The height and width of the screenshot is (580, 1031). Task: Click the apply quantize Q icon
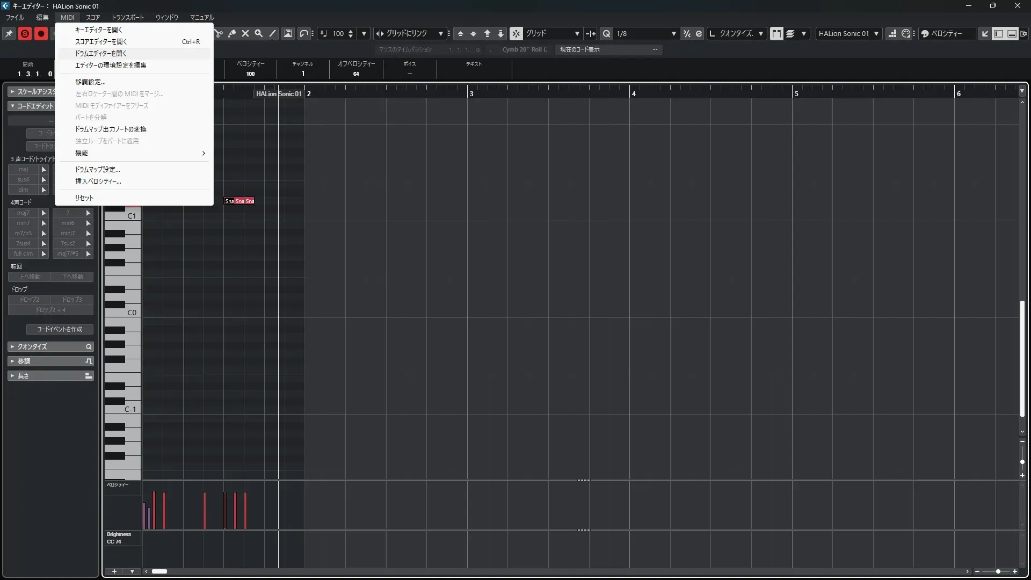pos(607,33)
